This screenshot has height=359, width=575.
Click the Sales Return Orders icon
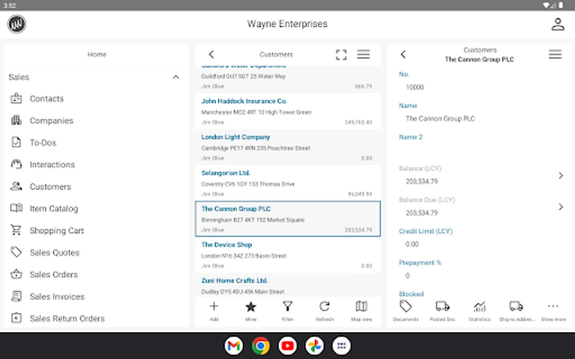click(x=16, y=318)
